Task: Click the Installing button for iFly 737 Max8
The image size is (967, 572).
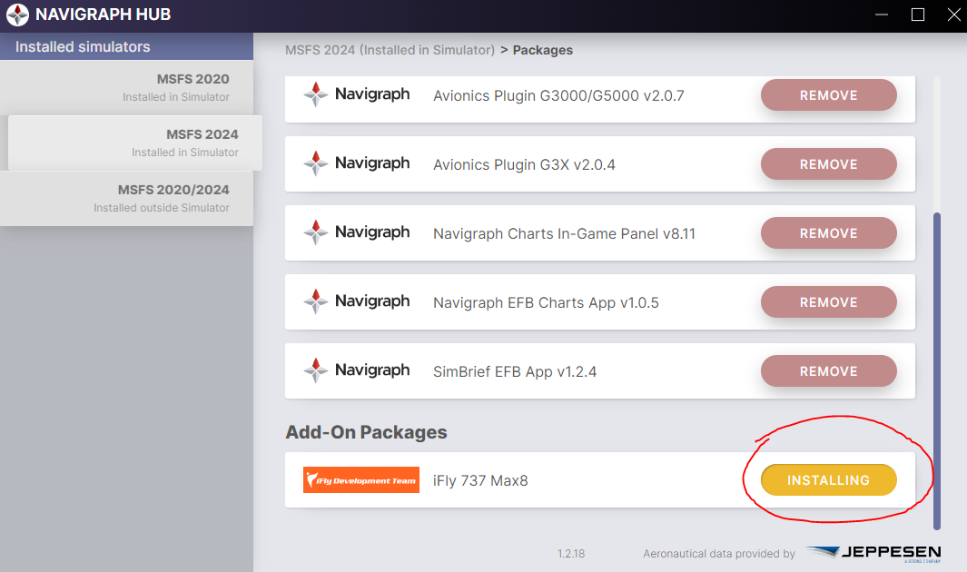Action: click(x=828, y=479)
